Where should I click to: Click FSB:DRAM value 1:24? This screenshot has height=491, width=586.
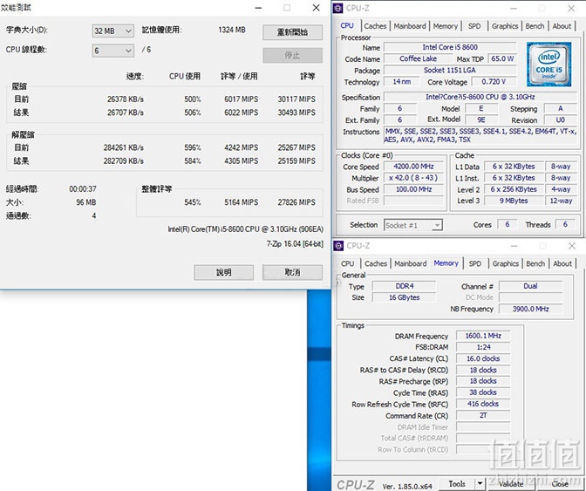pos(483,347)
